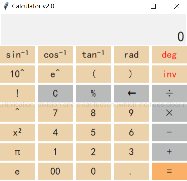
Task: Toggle the red deg mode
Action: [x=169, y=55]
